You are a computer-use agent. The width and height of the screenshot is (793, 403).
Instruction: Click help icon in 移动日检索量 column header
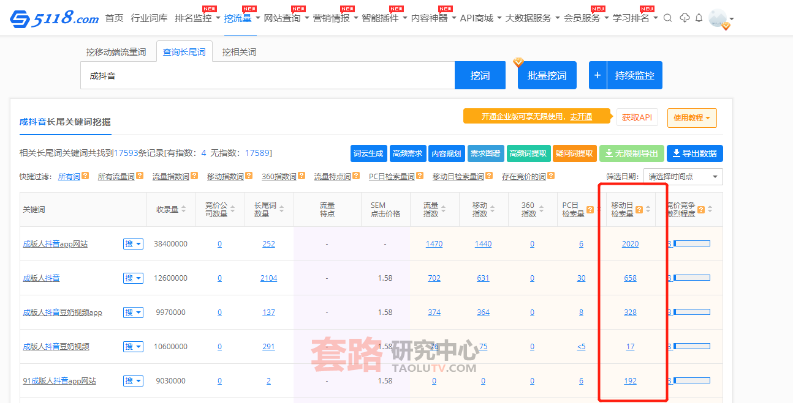[x=639, y=210]
